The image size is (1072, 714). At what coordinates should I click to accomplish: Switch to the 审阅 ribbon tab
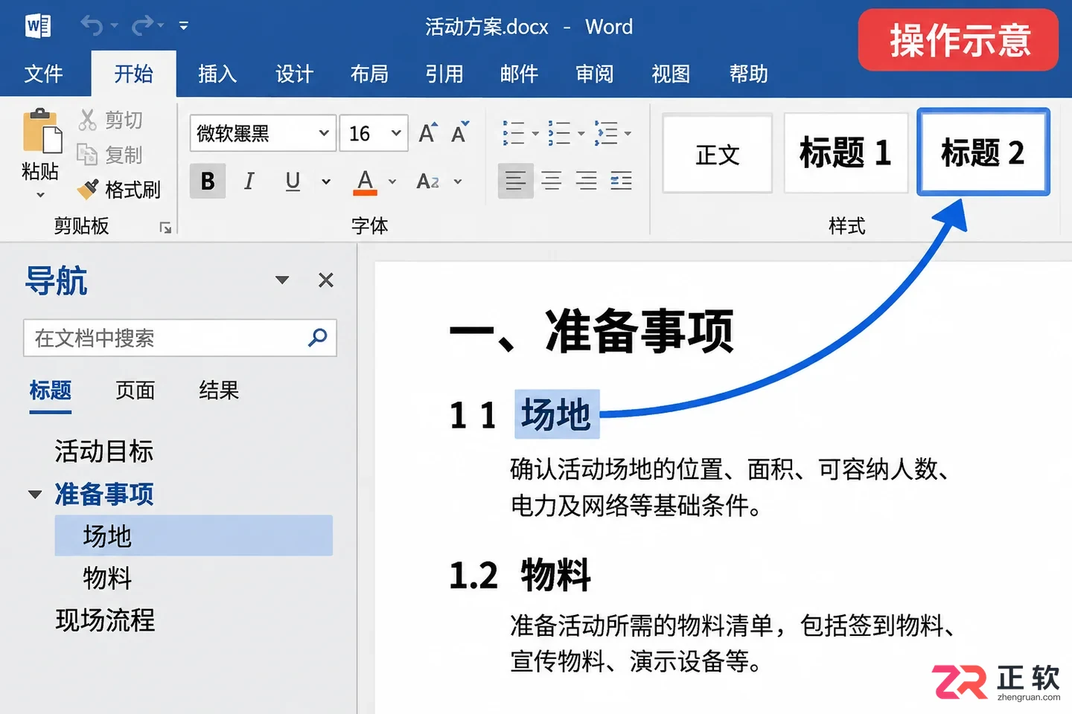pyautogui.click(x=595, y=74)
